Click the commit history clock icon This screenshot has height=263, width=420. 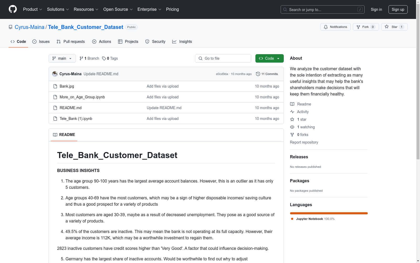[258, 74]
